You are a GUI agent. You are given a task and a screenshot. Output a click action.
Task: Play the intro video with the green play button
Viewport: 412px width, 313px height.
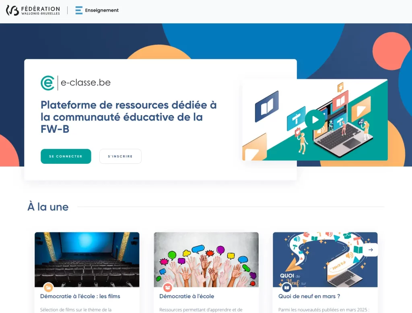[315, 120]
